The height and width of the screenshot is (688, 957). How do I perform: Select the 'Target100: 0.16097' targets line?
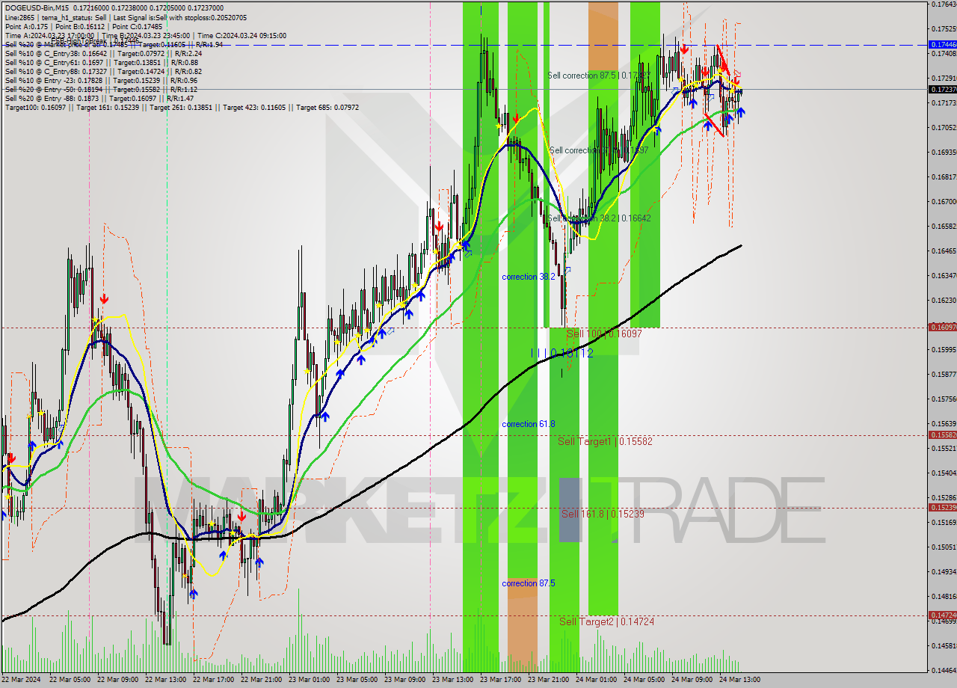pyautogui.click(x=182, y=107)
